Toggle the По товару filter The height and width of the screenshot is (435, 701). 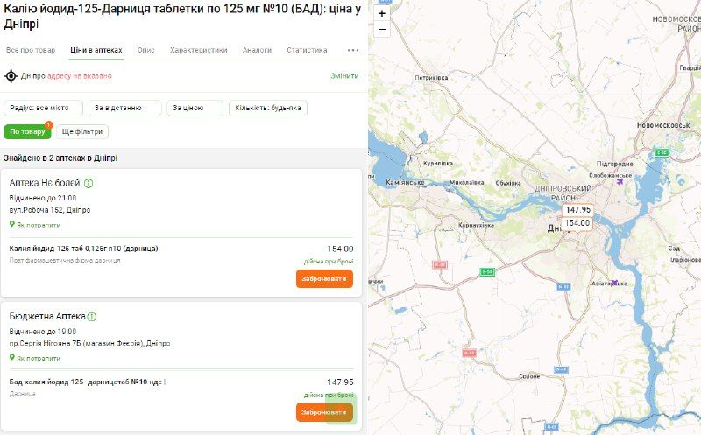tap(27, 132)
